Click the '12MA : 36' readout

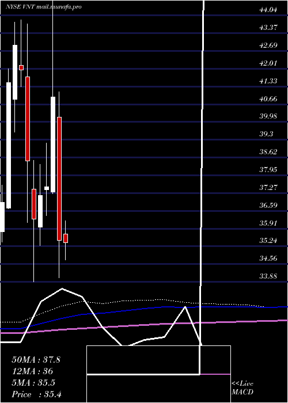pyautogui.click(x=32, y=371)
